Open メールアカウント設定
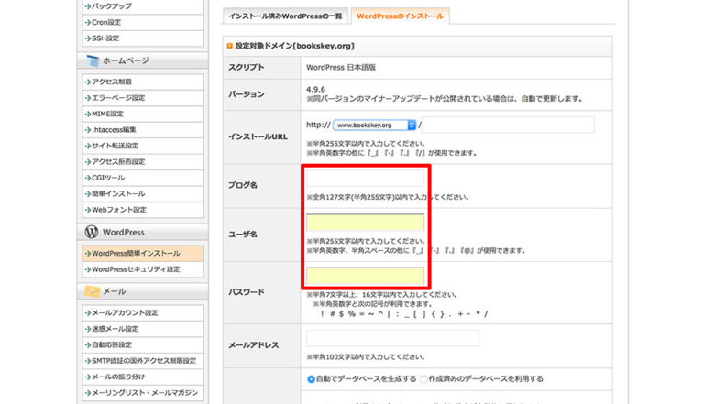The image size is (704, 404). pos(125,313)
